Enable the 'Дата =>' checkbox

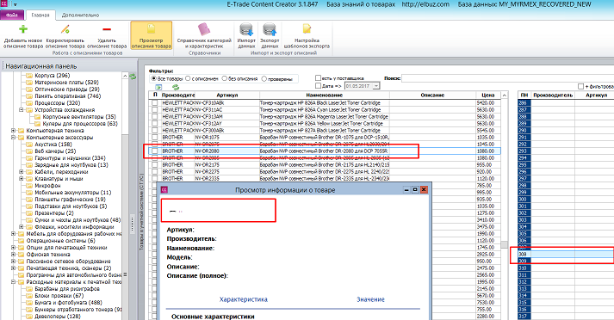[318, 86]
